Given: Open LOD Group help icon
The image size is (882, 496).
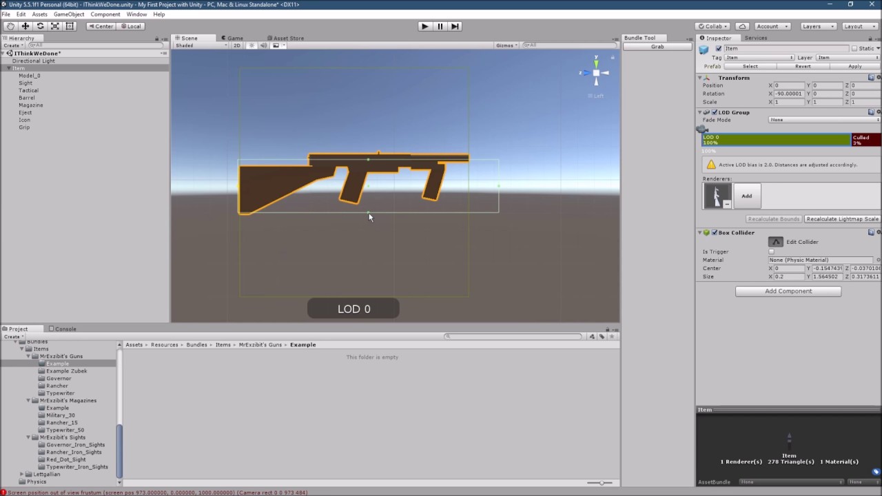Looking at the screenshot, I should (x=871, y=112).
